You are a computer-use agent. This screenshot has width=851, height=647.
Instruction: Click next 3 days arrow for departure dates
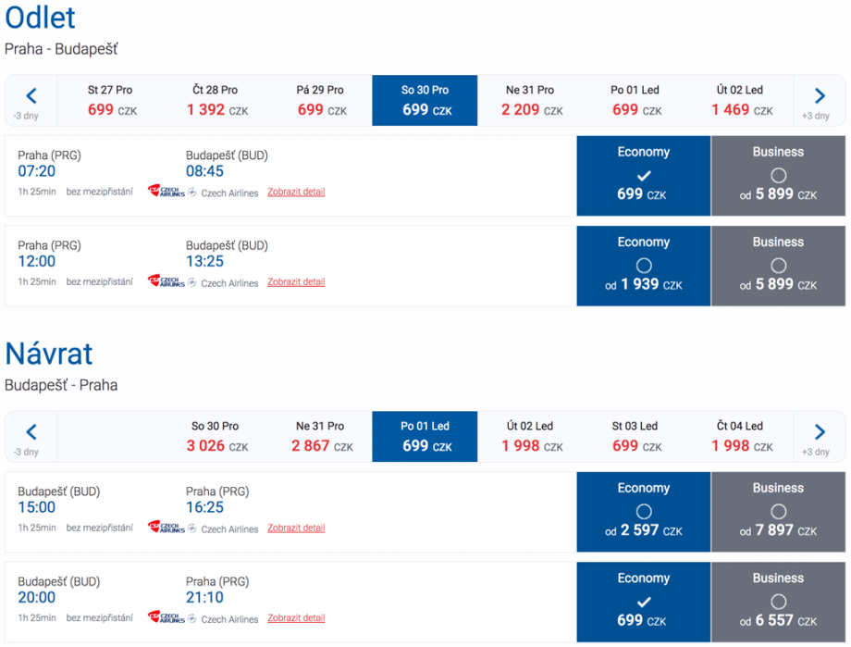(820, 97)
